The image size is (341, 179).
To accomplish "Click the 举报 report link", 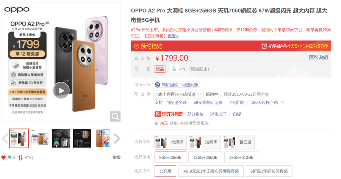I will pos(117,157).
